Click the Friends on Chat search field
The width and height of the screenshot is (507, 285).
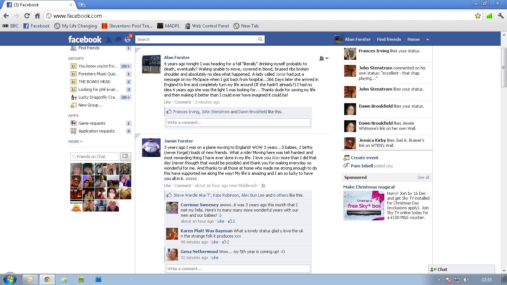coord(95,157)
